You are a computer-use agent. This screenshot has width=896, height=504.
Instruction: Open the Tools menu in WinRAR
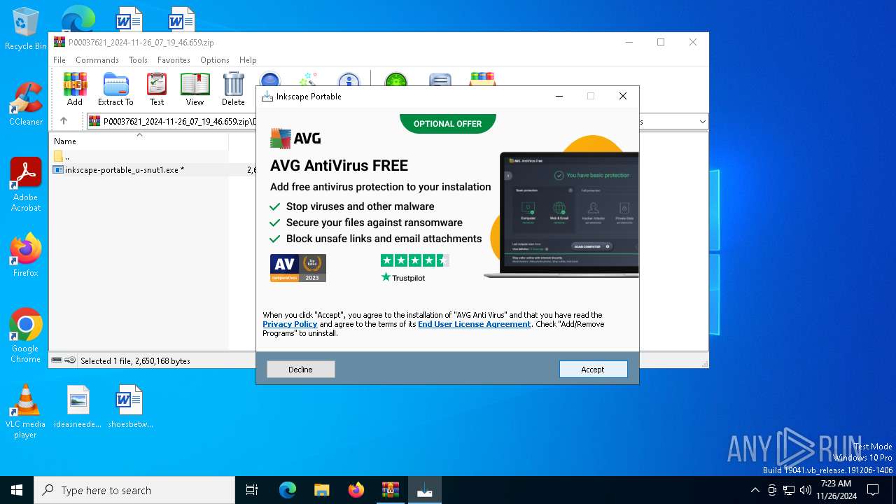(x=138, y=60)
